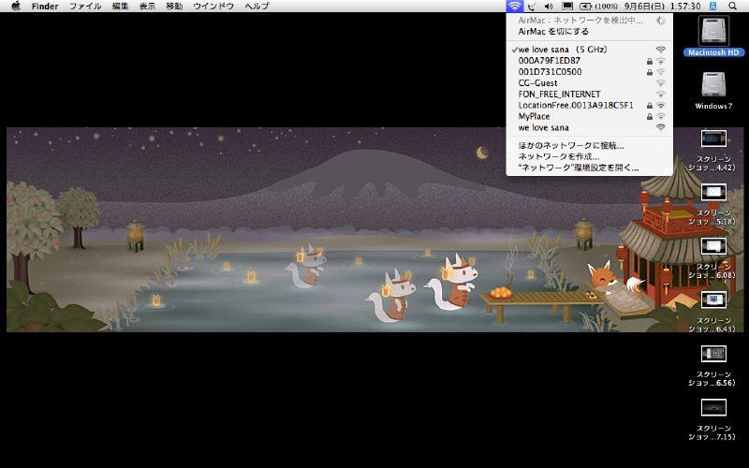Open the 表示 menu

(x=147, y=7)
